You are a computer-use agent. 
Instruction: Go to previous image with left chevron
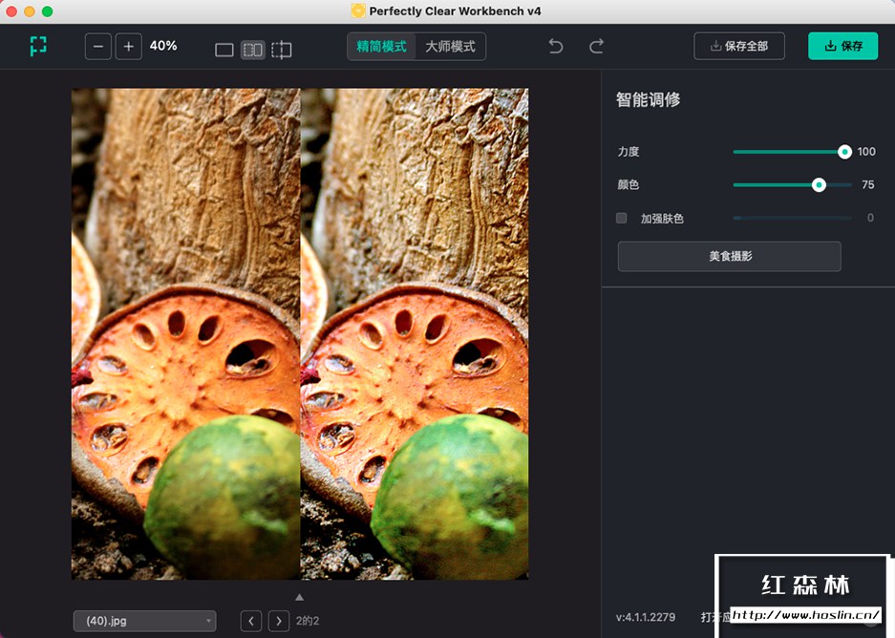250,621
